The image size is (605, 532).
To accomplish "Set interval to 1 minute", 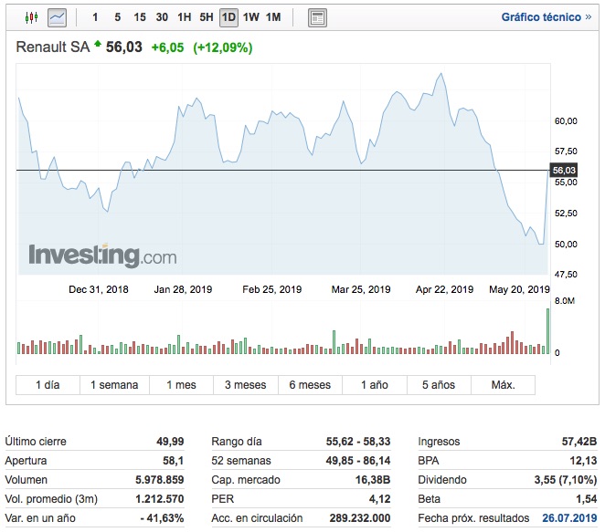I will click(95, 17).
